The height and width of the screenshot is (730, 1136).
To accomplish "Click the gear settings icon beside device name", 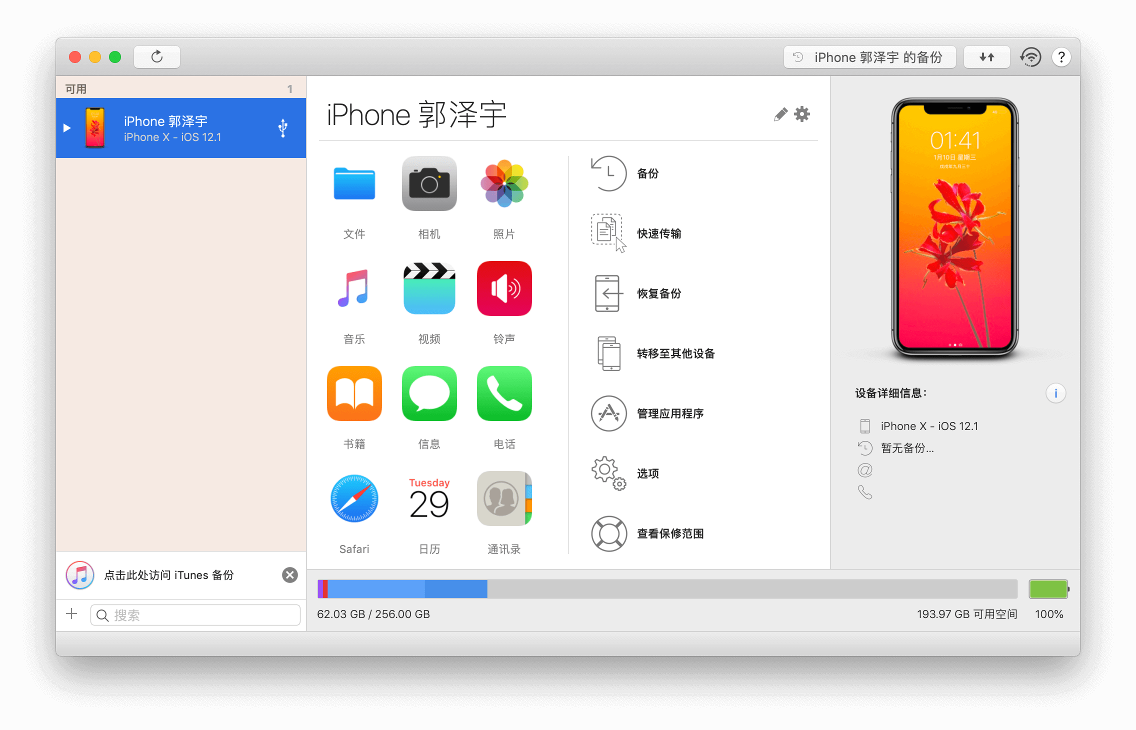I will (802, 114).
